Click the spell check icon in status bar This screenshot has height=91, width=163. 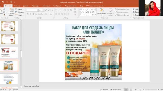click(x=10, y=89)
